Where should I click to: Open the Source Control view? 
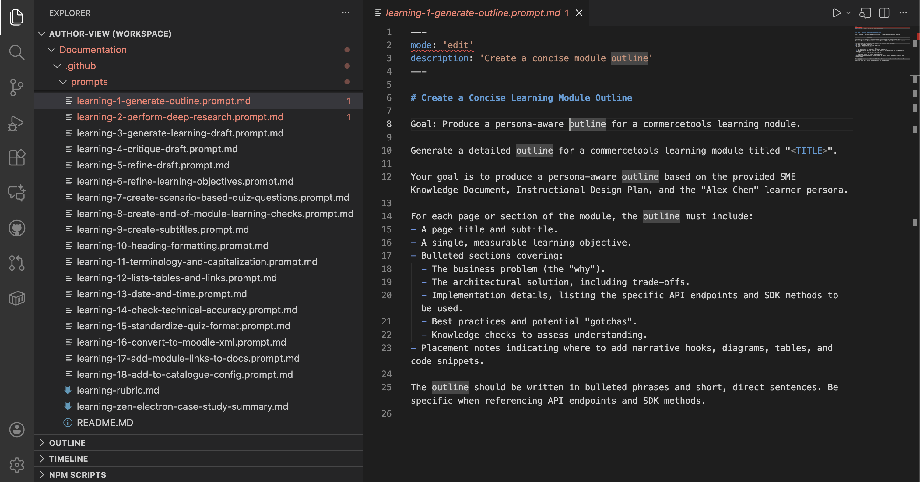point(17,87)
